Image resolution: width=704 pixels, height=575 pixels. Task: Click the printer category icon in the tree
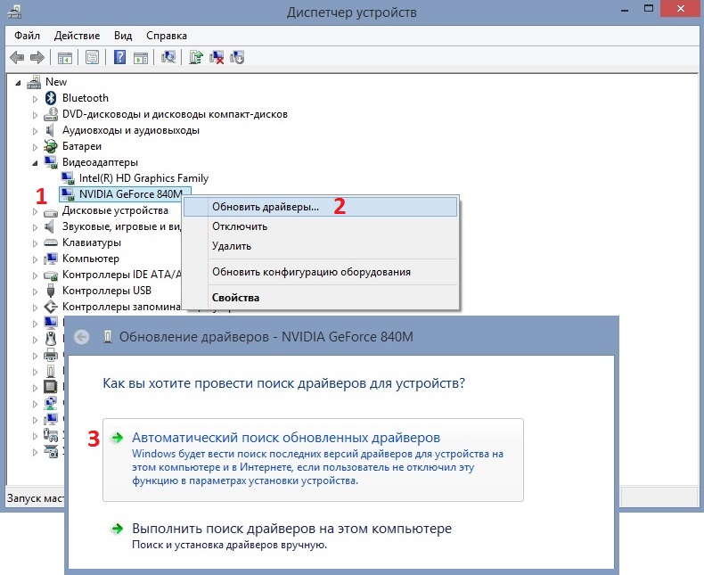tap(51, 355)
